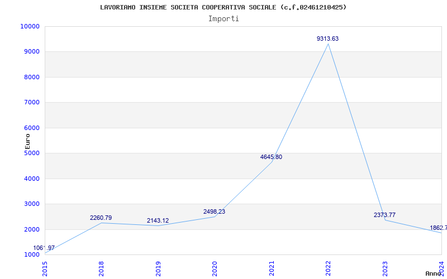Click the 9000 y-axis label
The height and width of the screenshot is (279, 447).
[31, 52]
